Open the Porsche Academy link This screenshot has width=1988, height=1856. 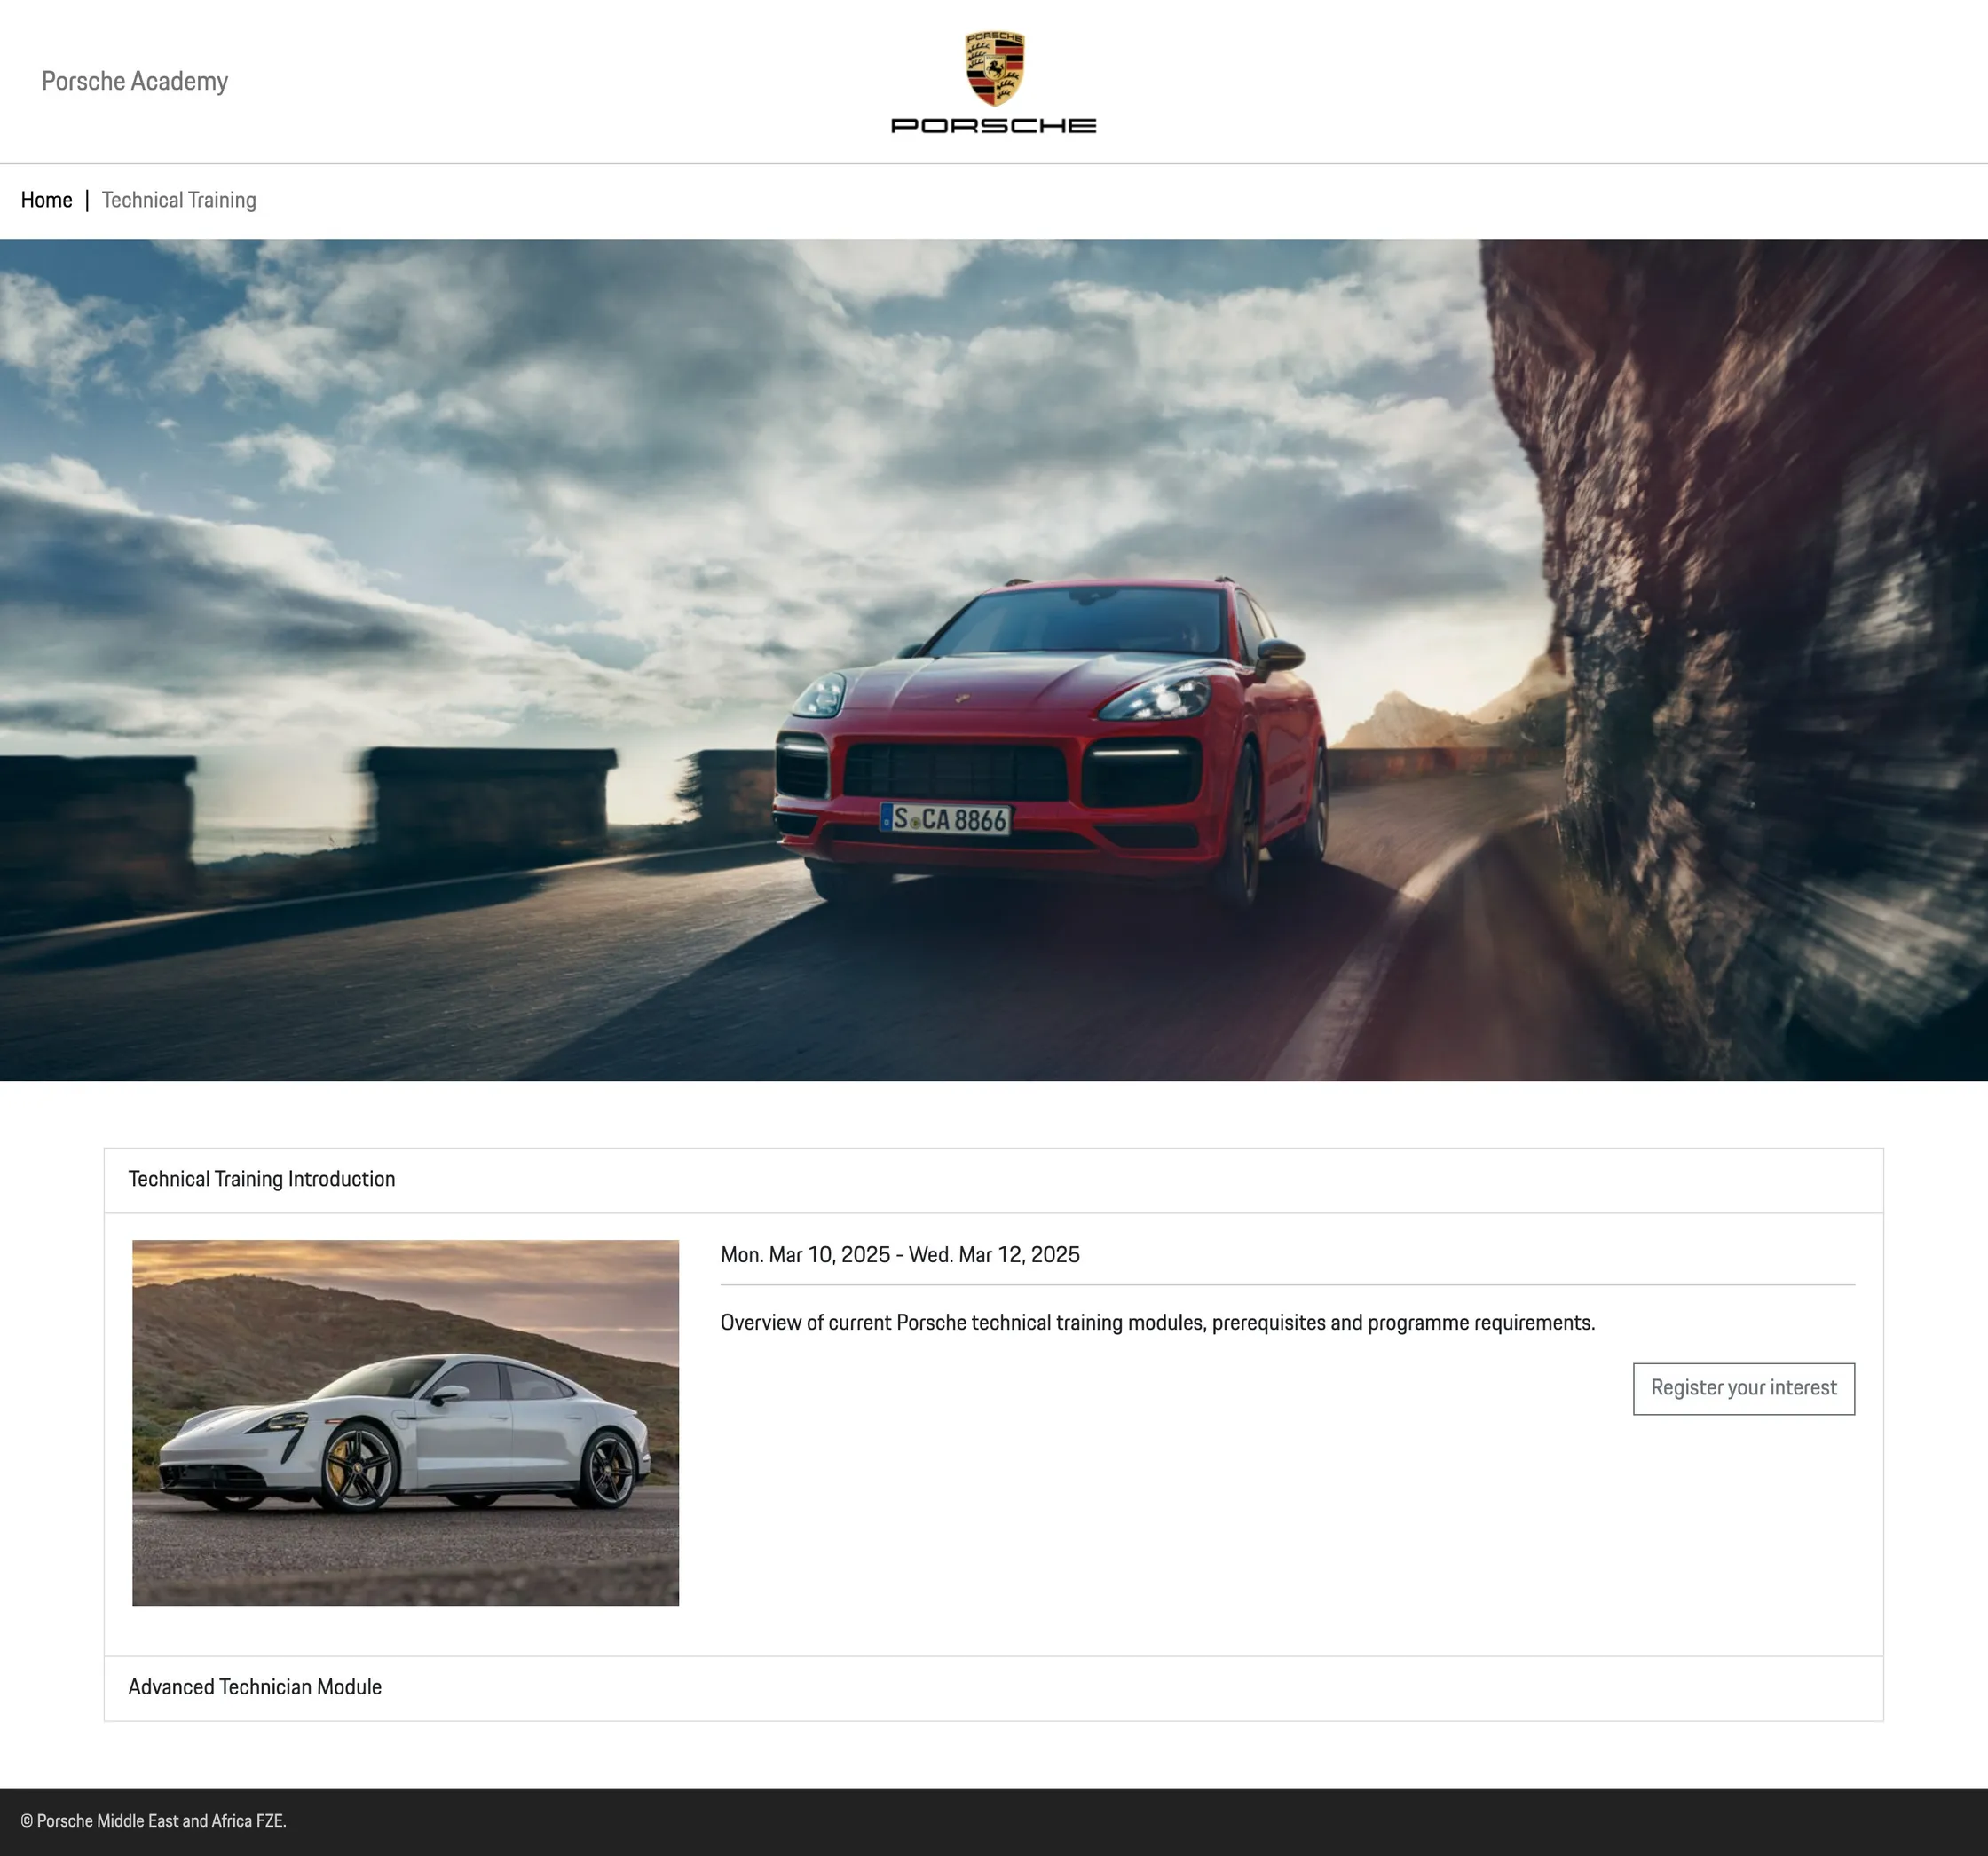click(x=135, y=81)
